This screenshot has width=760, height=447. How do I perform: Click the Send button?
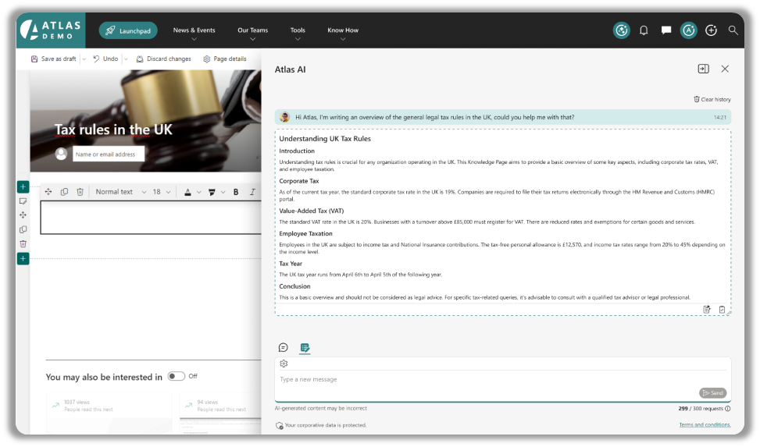point(712,392)
